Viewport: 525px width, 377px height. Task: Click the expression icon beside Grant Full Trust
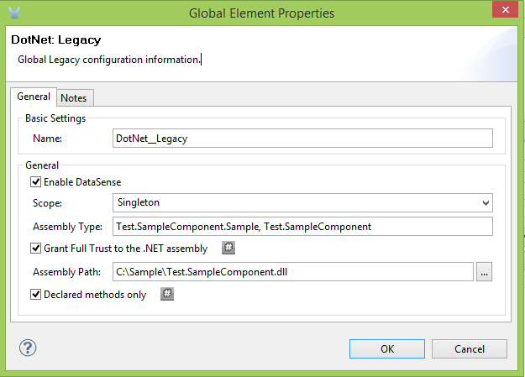(x=228, y=248)
